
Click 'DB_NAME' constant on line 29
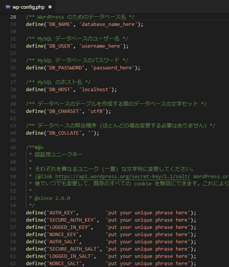click(60, 24)
